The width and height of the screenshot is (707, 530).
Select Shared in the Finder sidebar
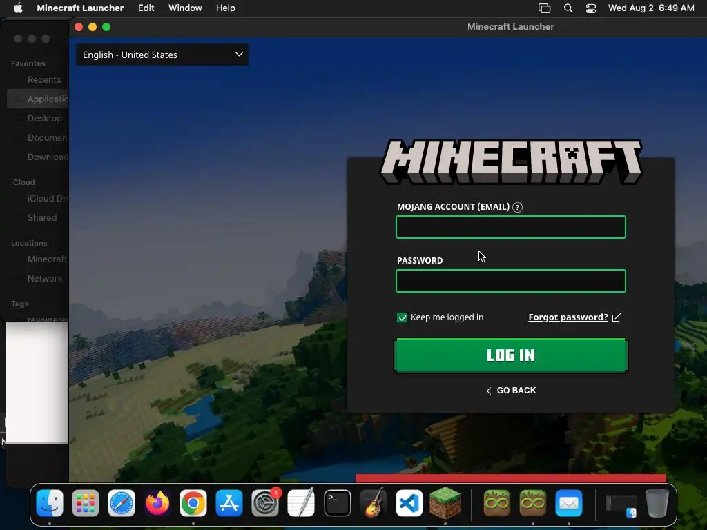tap(42, 217)
